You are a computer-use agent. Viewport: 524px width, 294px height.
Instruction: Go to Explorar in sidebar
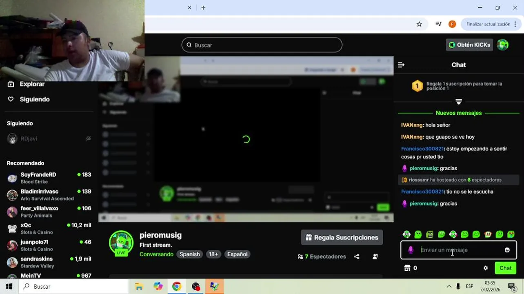[26, 84]
